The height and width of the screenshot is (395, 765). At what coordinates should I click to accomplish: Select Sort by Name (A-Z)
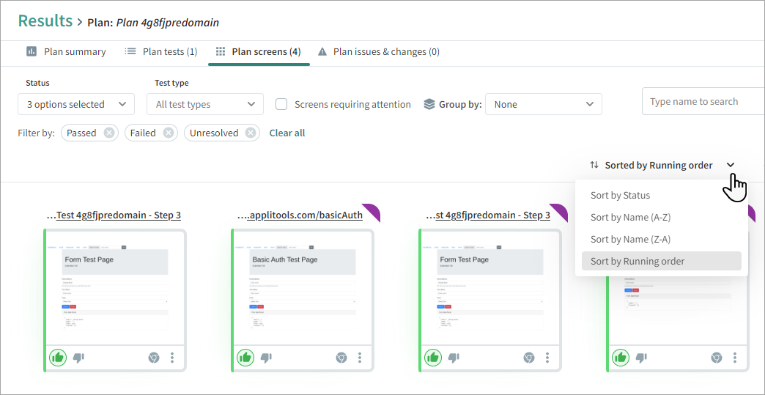point(630,217)
